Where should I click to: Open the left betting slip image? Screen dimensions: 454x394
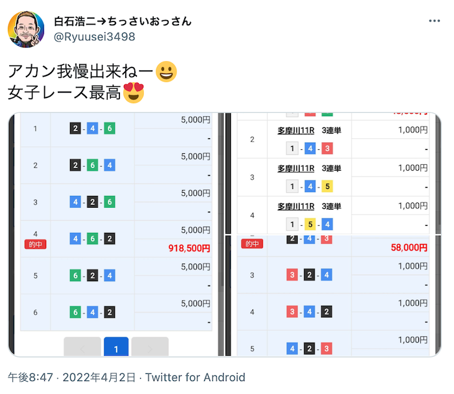115,234
